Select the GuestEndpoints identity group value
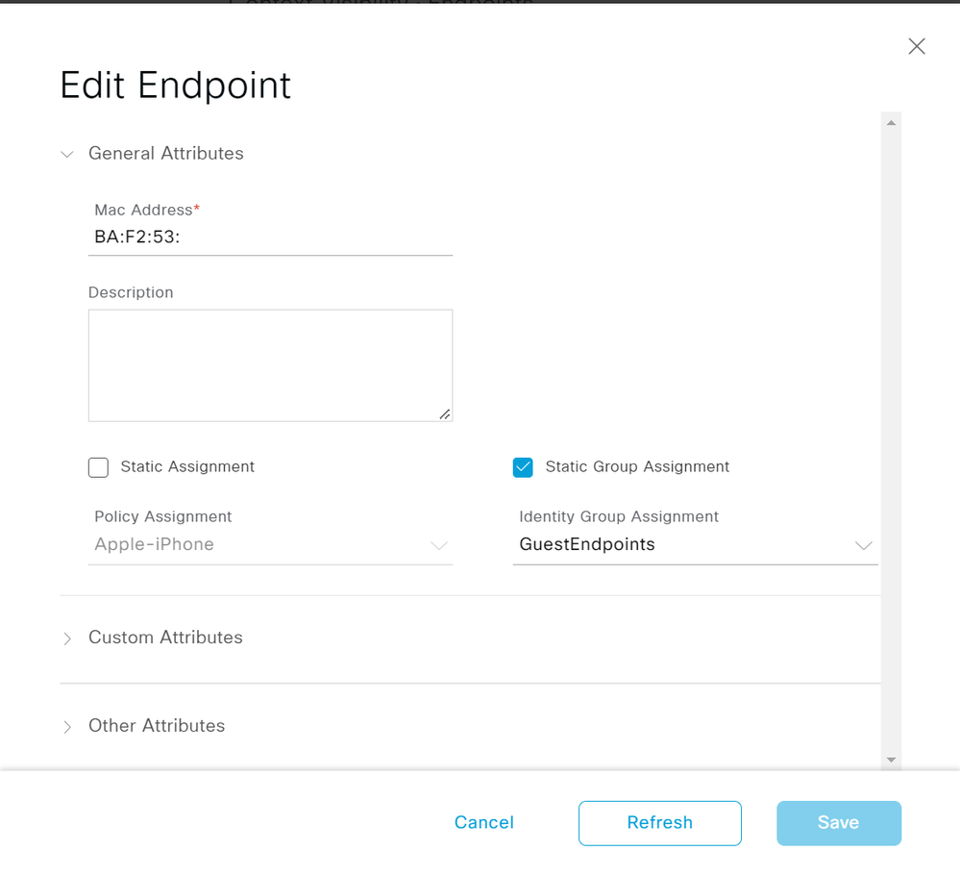Viewport: 960px width, 876px height. [x=586, y=544]
